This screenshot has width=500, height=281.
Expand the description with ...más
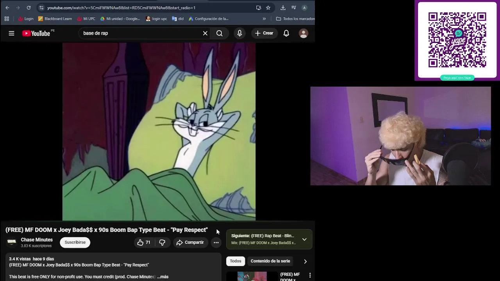coord(162,277)
